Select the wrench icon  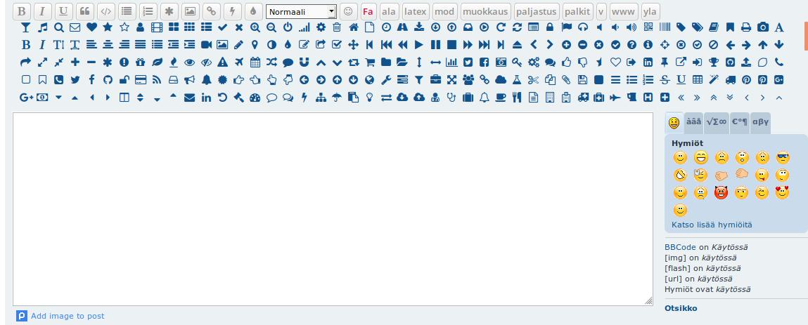pyautogui.click(x=386, y=79)
